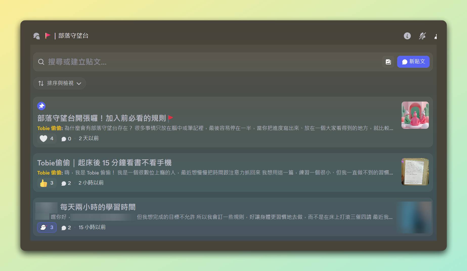Open the channel info icon

(x=407, y=36)
